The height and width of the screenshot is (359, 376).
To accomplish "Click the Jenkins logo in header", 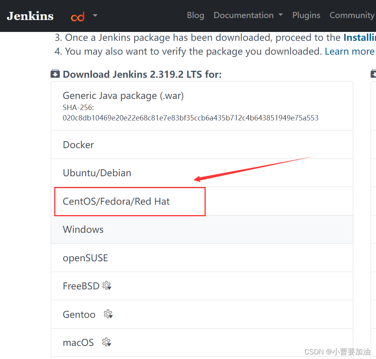I will [x=30, y=16].
